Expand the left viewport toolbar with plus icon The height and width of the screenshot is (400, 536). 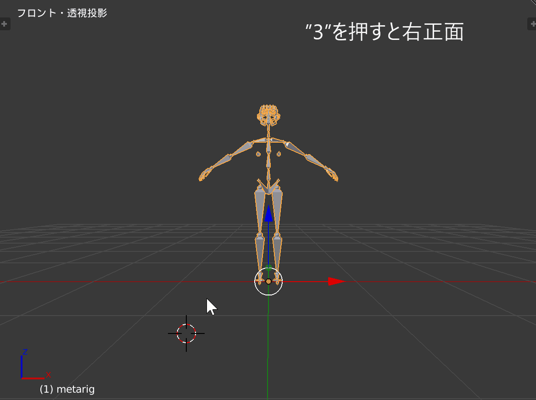coord(5,23)
